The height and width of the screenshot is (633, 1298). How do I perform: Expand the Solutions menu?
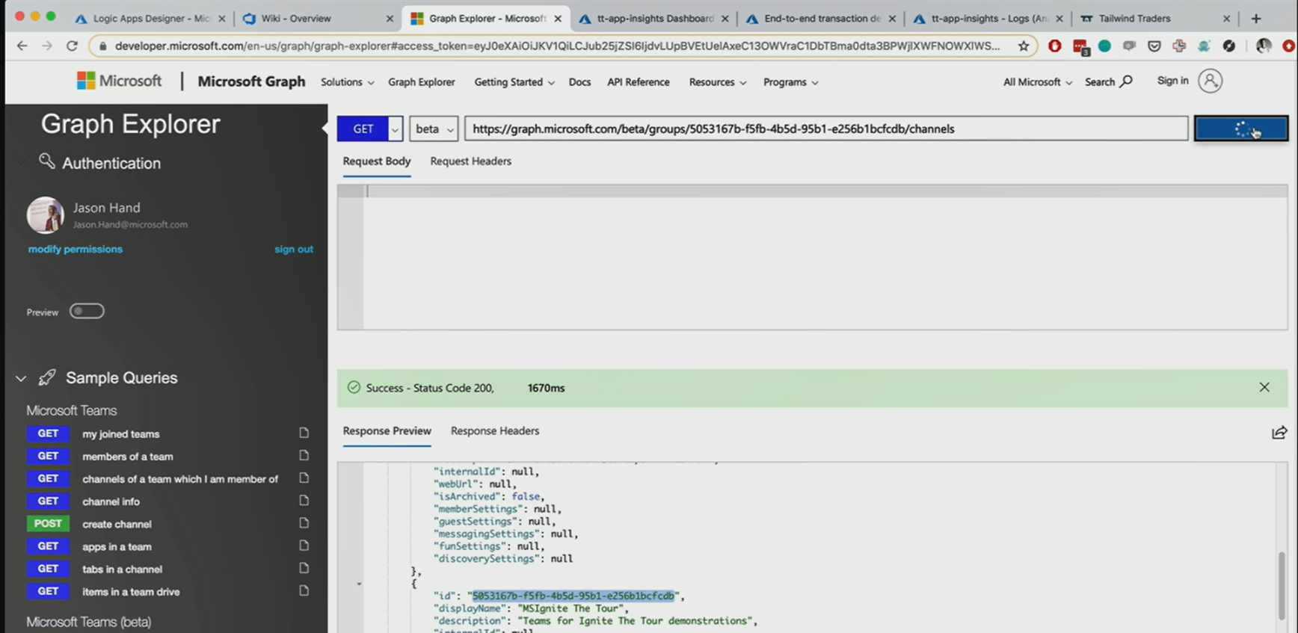coord(347,82)
